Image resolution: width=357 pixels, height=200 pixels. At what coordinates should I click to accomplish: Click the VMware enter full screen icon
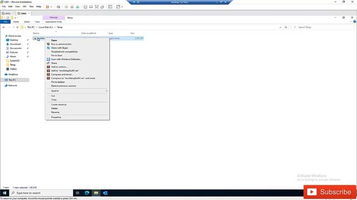pos(97,7)
